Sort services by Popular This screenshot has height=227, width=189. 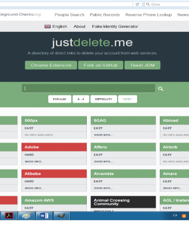(60, 99)
